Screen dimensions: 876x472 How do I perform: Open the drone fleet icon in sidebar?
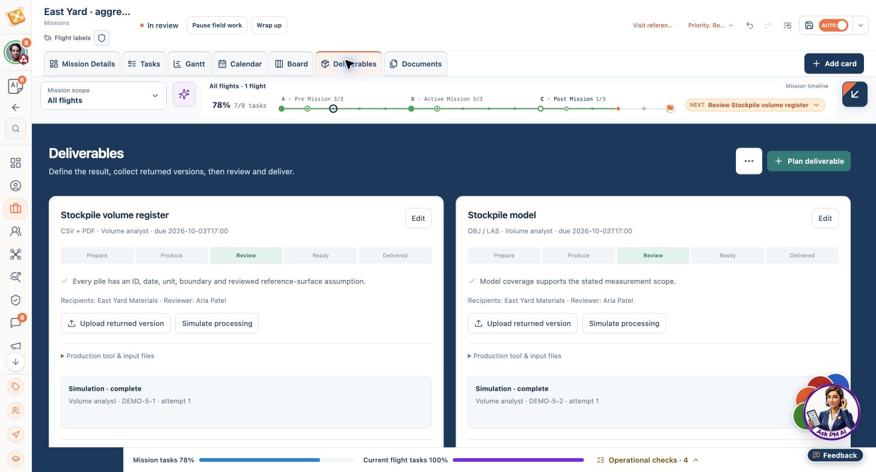[16, 254]
